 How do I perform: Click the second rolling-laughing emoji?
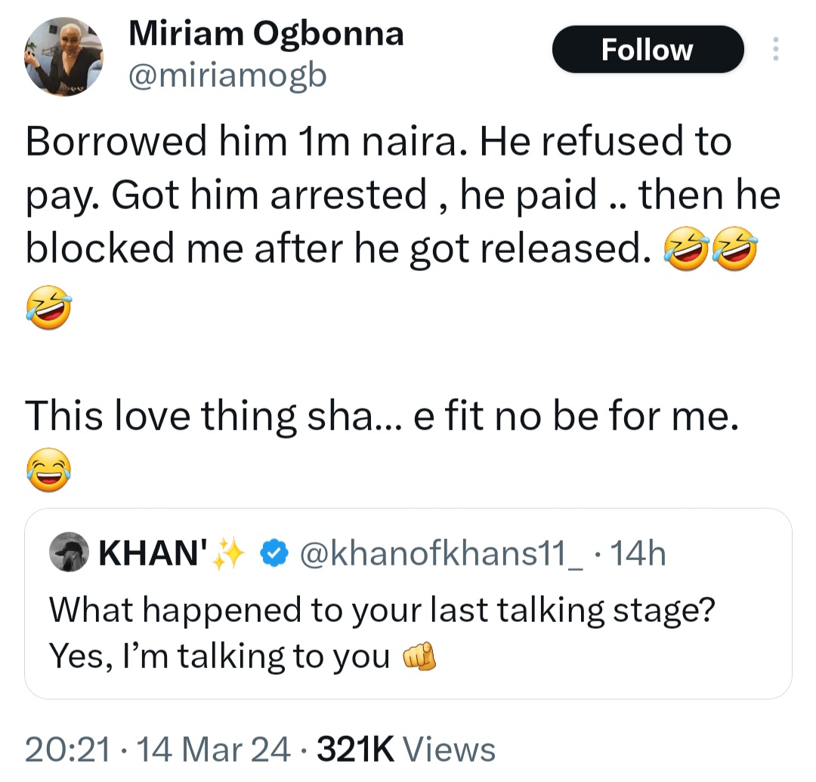tap(734, 247)
